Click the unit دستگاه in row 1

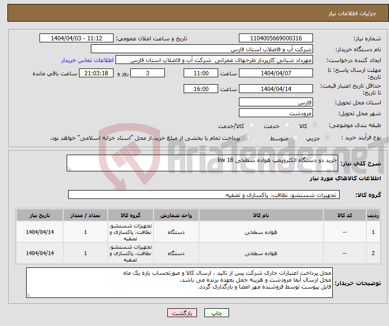pos(176,232)
